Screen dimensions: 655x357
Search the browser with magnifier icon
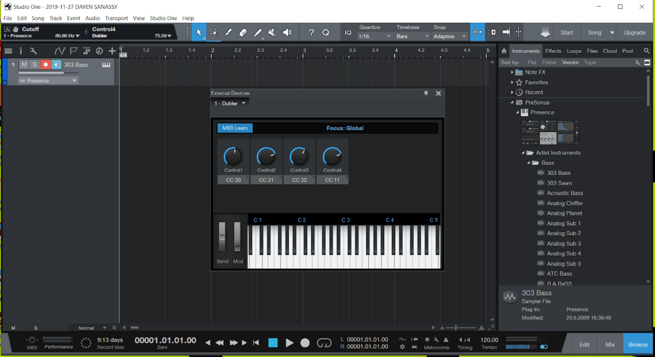click(x=647, y=51)
